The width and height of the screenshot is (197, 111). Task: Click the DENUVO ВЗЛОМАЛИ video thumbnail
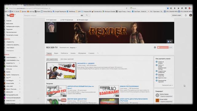[x=109, y=91]
